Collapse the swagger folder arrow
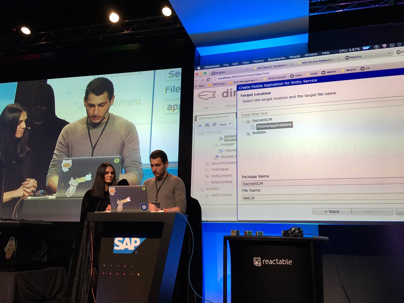The width and height of the screenshot is (404, 303). pos(212,145)
